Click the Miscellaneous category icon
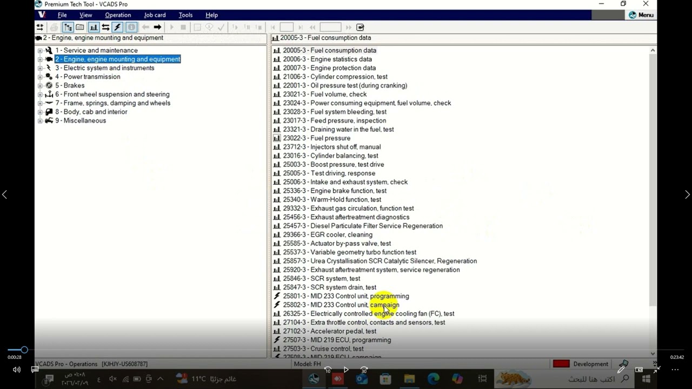This screenshot has height=389, width=692. point(49,120)
